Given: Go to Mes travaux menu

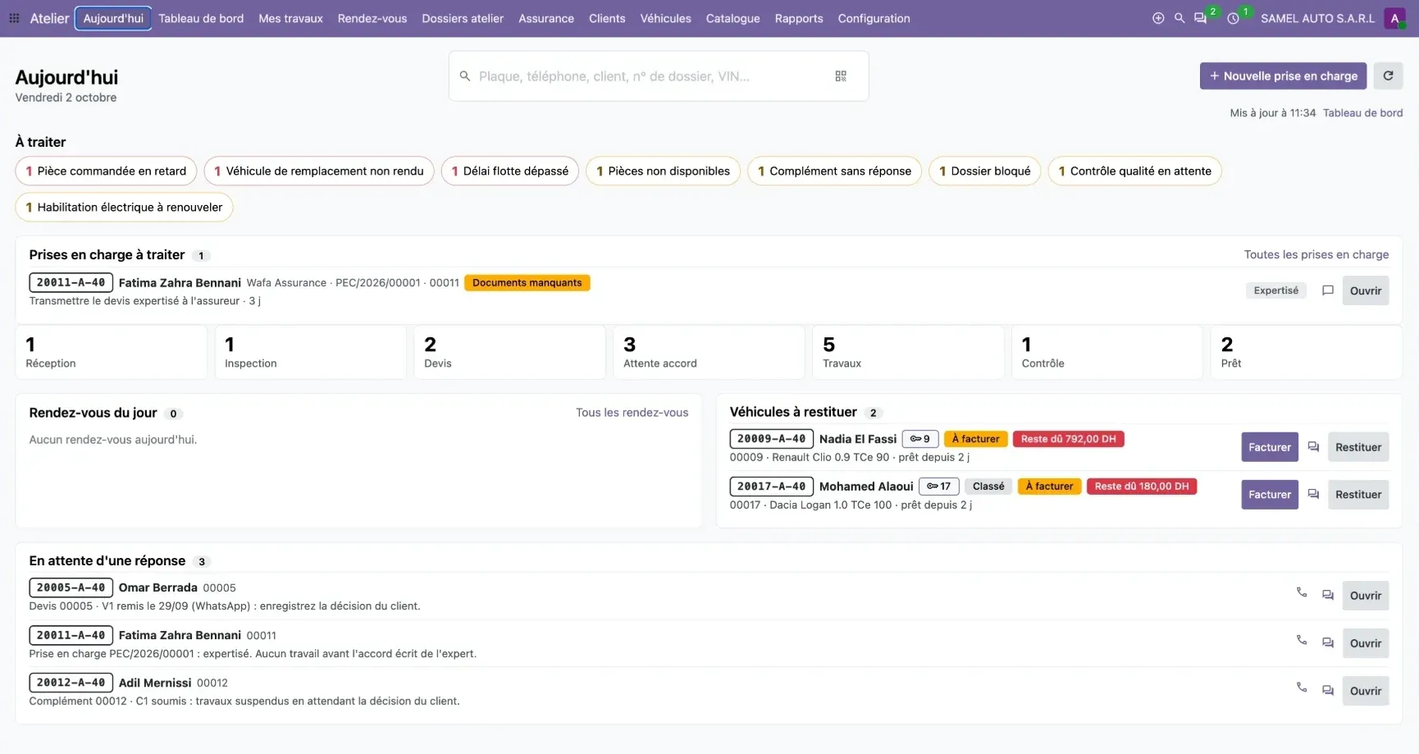Looking at the screenshot, I should (290, 18).
